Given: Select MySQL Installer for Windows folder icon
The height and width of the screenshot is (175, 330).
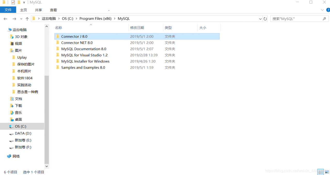Looking at the screenshot, I should [58, 61].
